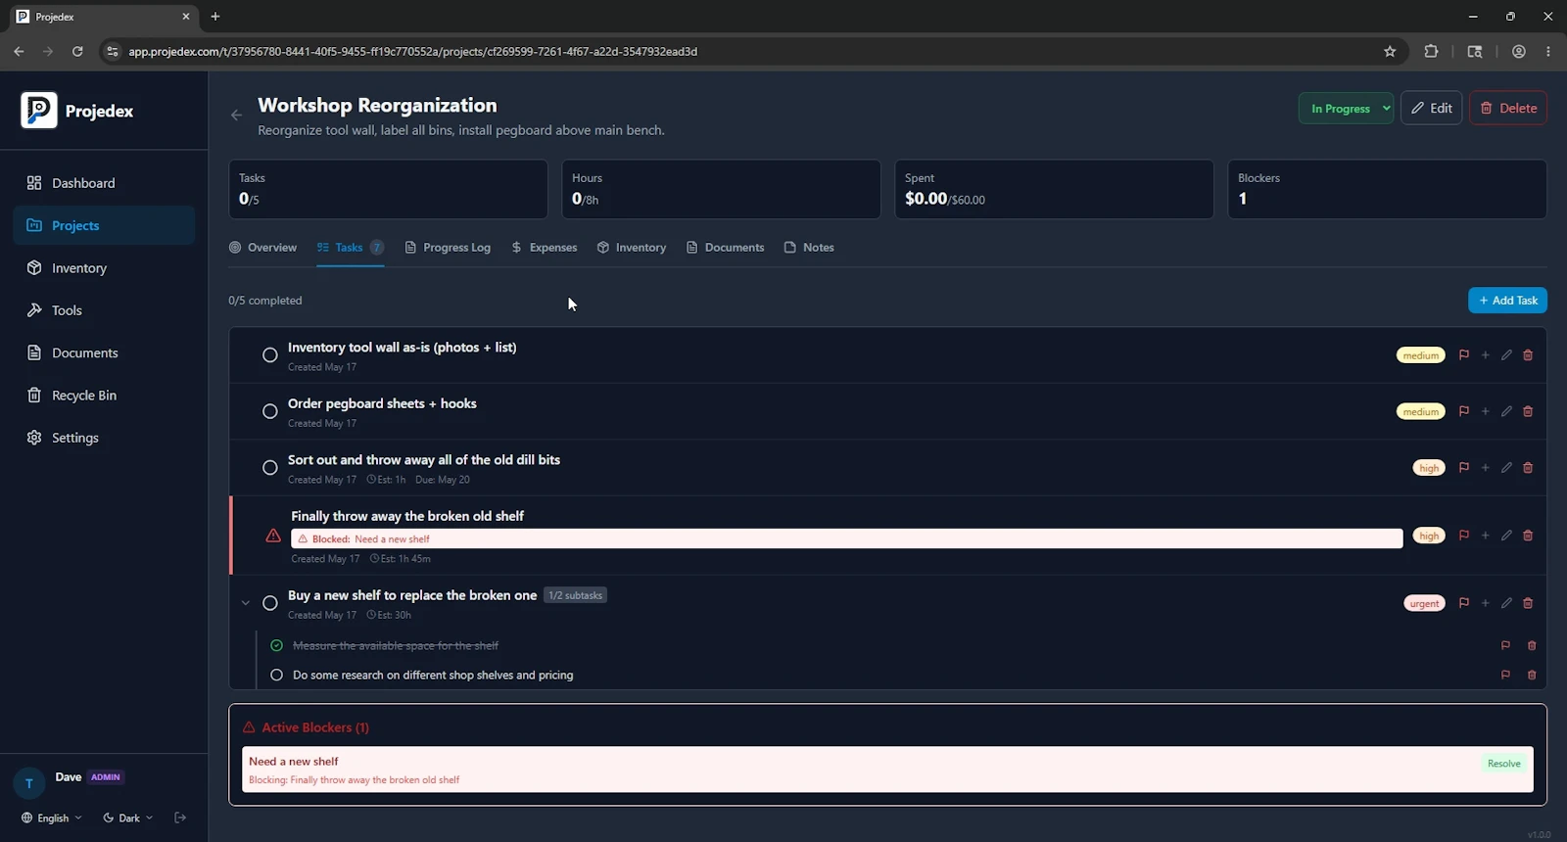Flag icon on Buy a new shelf task

(x=1464, y=603)
